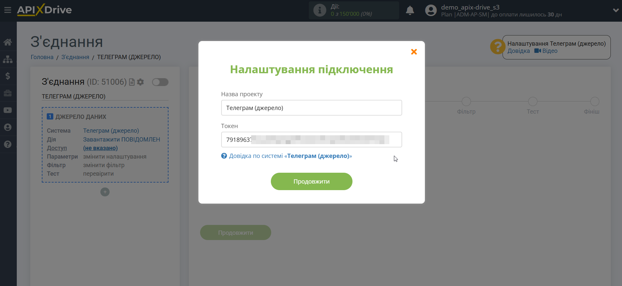
Task: Click the add block plus icon
Action: coord(105,192)
